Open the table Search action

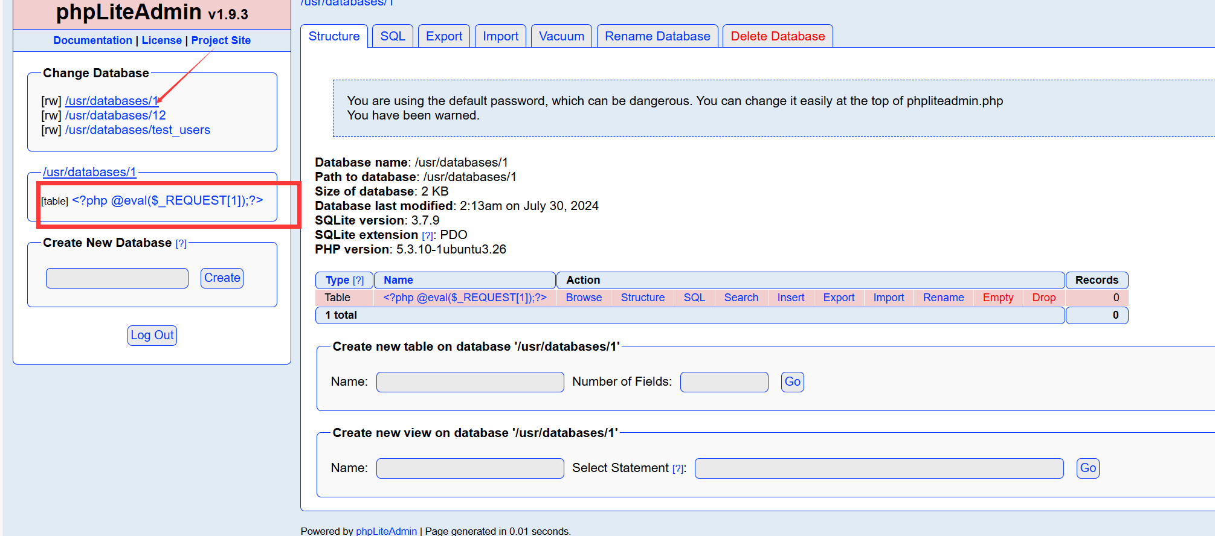point(741,298)
